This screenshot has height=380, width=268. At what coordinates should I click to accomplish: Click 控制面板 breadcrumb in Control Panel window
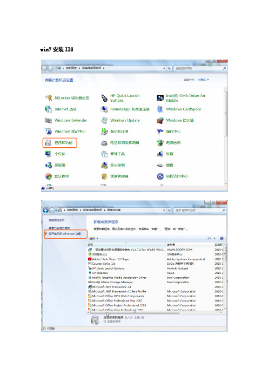[x=71, y=68]
